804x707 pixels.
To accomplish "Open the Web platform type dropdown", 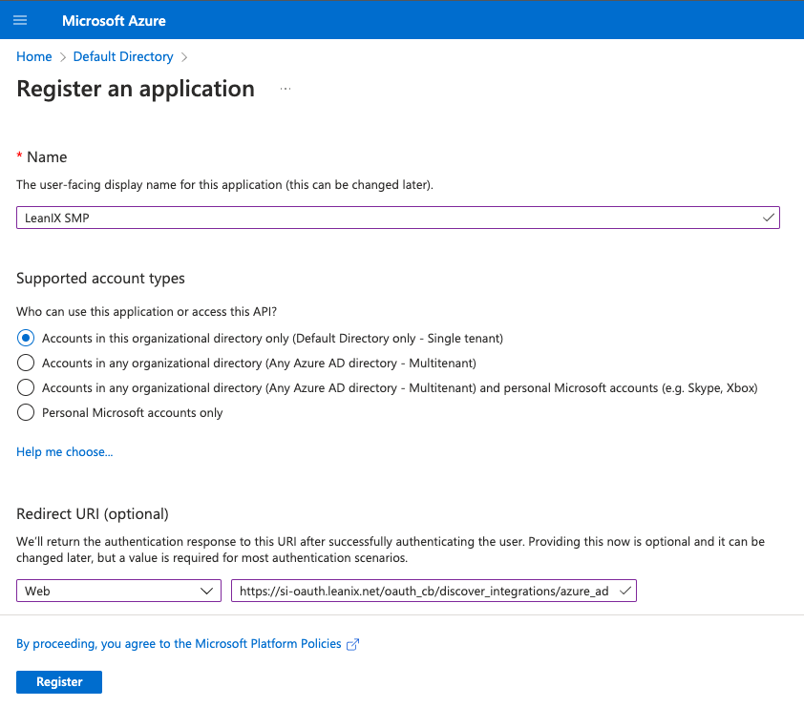I will coord(118,591).
